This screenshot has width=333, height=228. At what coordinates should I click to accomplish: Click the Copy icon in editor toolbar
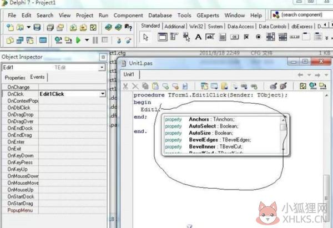[145, 86]
